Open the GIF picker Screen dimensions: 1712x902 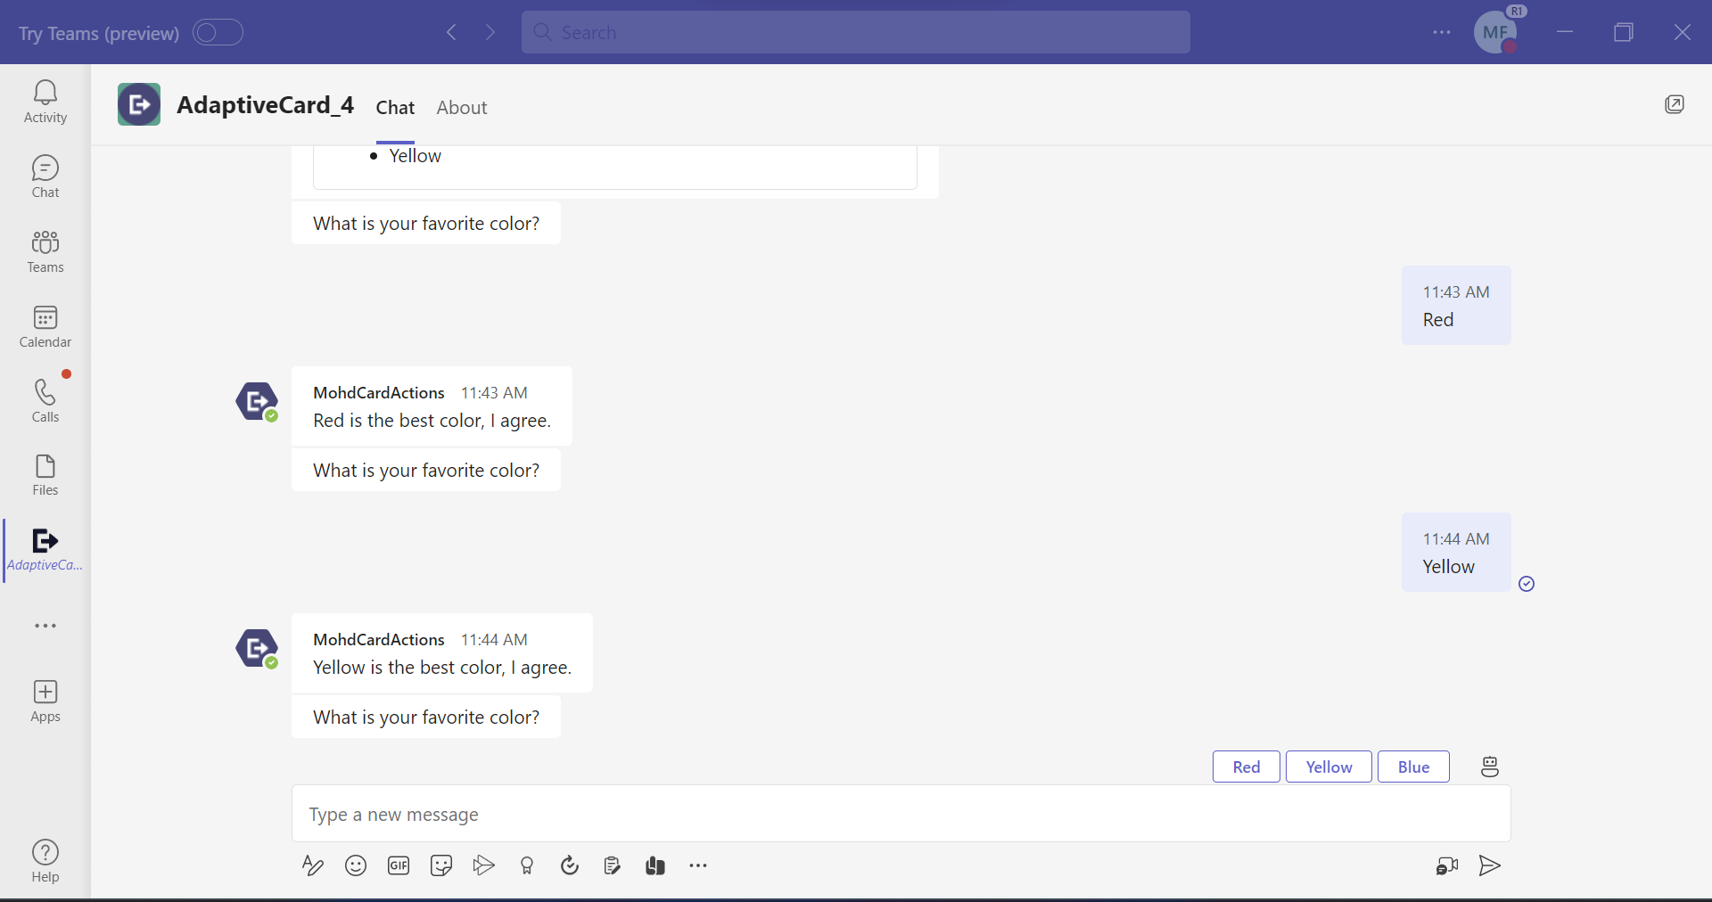399,865
